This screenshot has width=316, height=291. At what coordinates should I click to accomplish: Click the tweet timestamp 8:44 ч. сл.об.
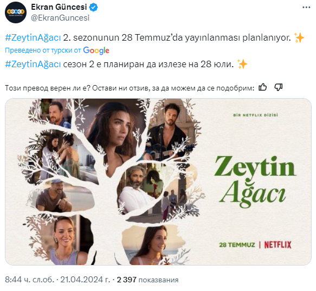(x=29, y=280)
